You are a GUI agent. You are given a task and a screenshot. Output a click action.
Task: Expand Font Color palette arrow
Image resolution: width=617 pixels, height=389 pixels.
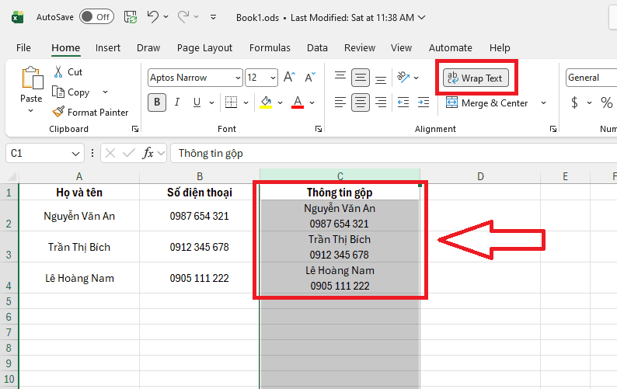coord(312,102)
